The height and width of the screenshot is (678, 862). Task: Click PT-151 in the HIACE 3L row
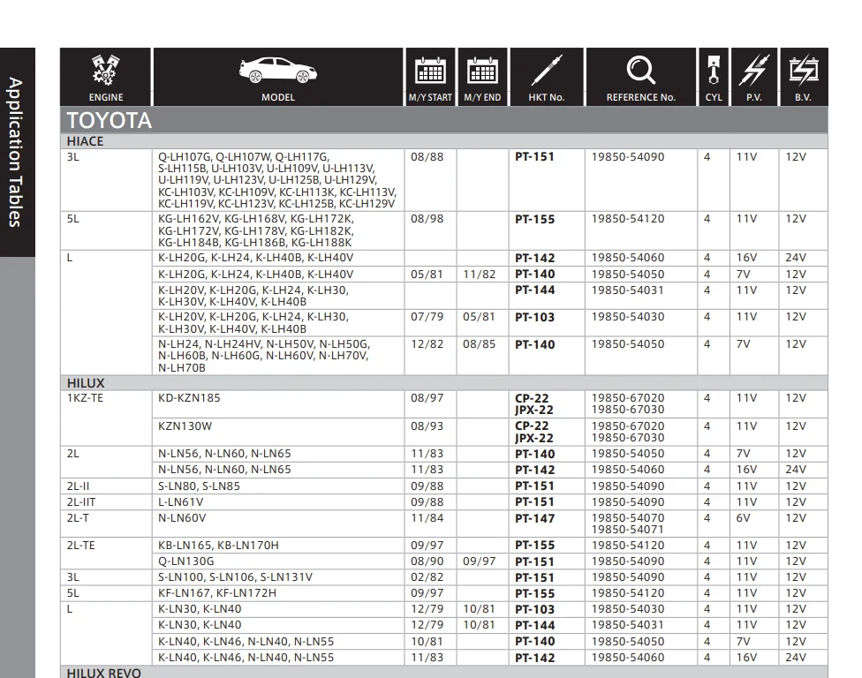click(534, 156)
